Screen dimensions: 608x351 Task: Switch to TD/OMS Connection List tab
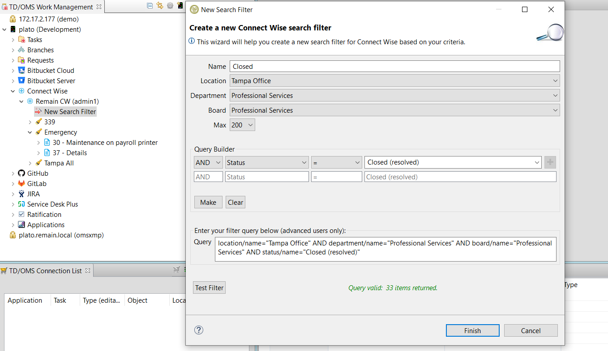(x=45, y=271)
